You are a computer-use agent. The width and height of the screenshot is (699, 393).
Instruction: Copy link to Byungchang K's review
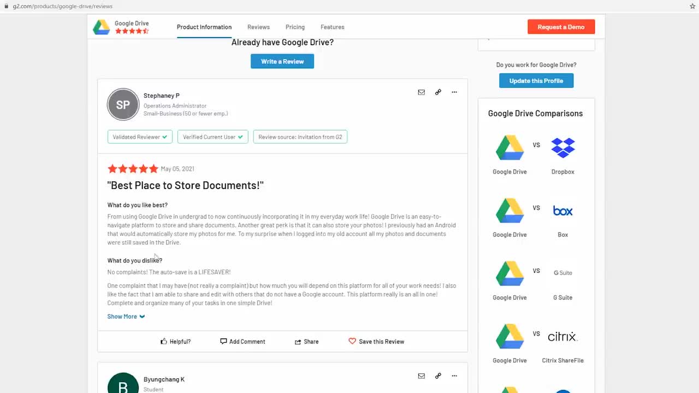pyautogui.click(x=438, y=376)
